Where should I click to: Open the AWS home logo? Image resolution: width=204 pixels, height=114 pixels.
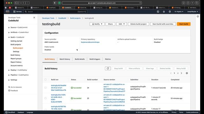click(x=8, y=11)
